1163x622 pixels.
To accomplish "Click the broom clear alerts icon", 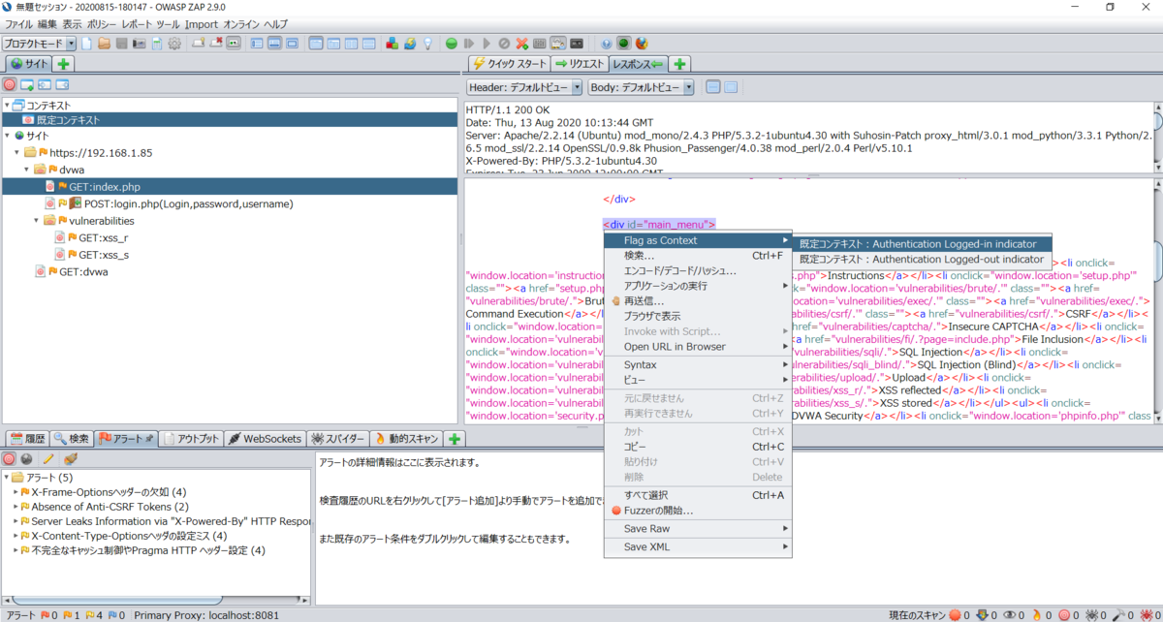I will (69, 459).
